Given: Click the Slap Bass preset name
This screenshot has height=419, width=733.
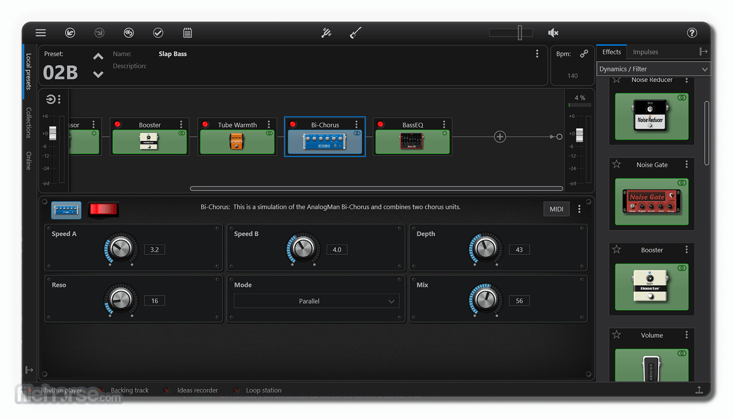Looking at the screenshot, I should (x=172, y=54).
